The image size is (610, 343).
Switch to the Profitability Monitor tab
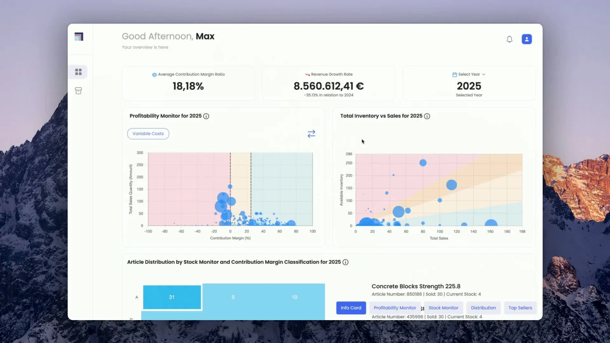(x=395, y=308)
